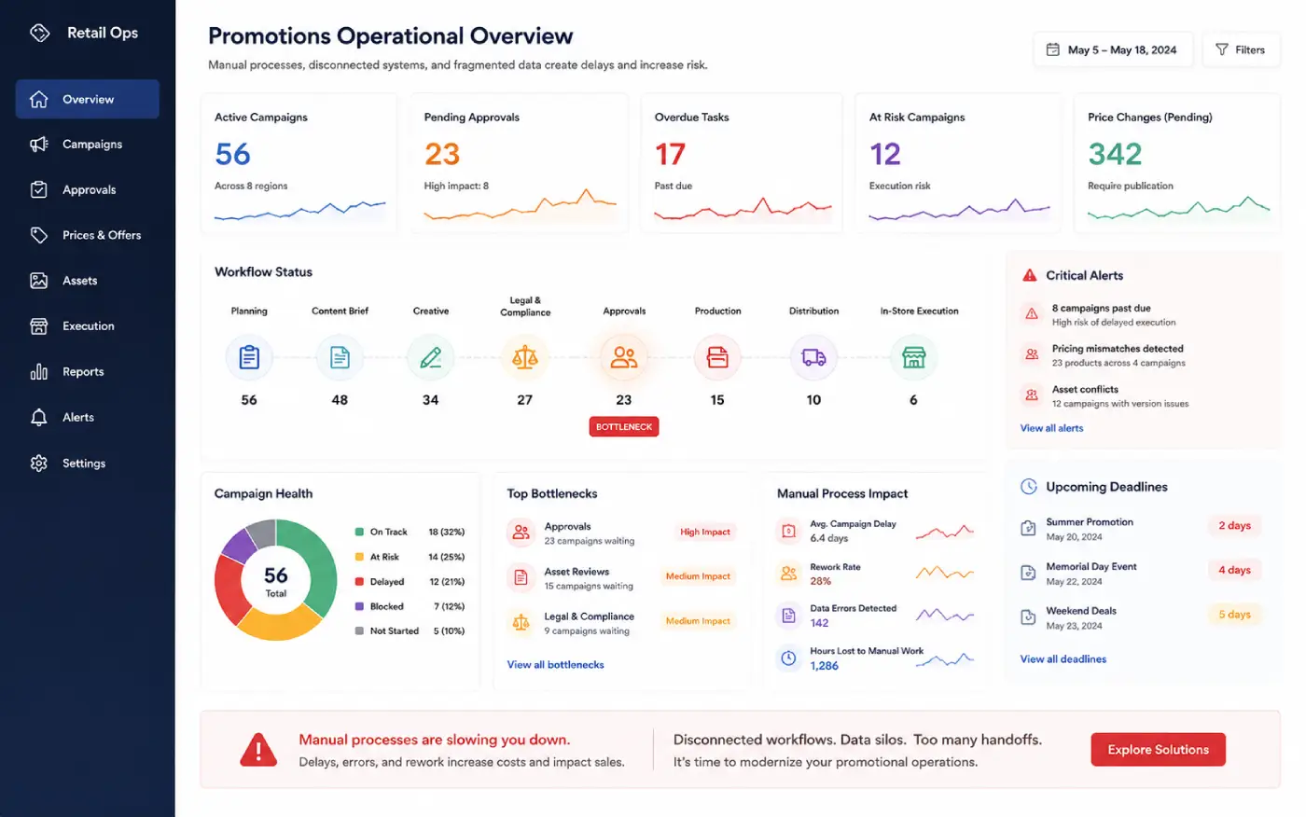Click the Campaign Health donut chart

275,580
